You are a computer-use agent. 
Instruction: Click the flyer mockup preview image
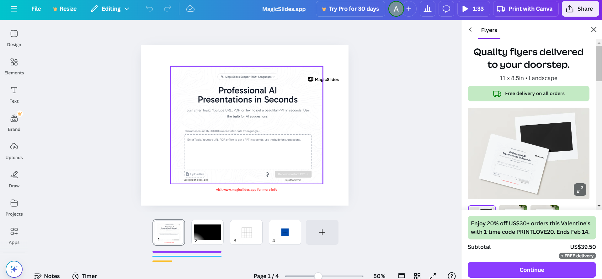coord(528,153)
